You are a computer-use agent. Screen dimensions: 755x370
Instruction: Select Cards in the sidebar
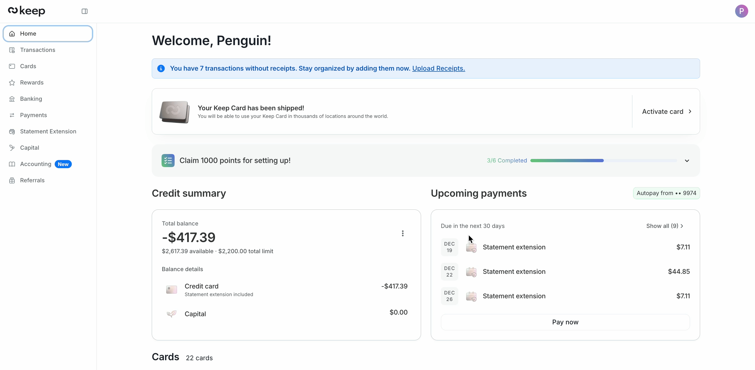point(28,66)
